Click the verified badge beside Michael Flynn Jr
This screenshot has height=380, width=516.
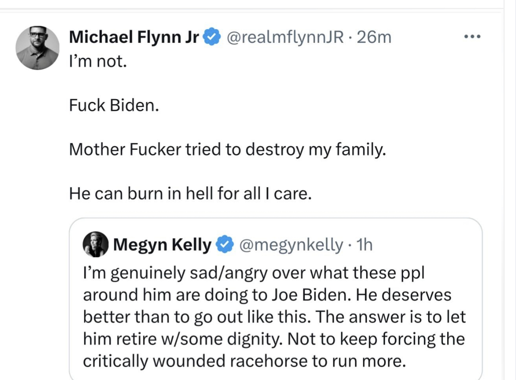click(x=212, y=38)
